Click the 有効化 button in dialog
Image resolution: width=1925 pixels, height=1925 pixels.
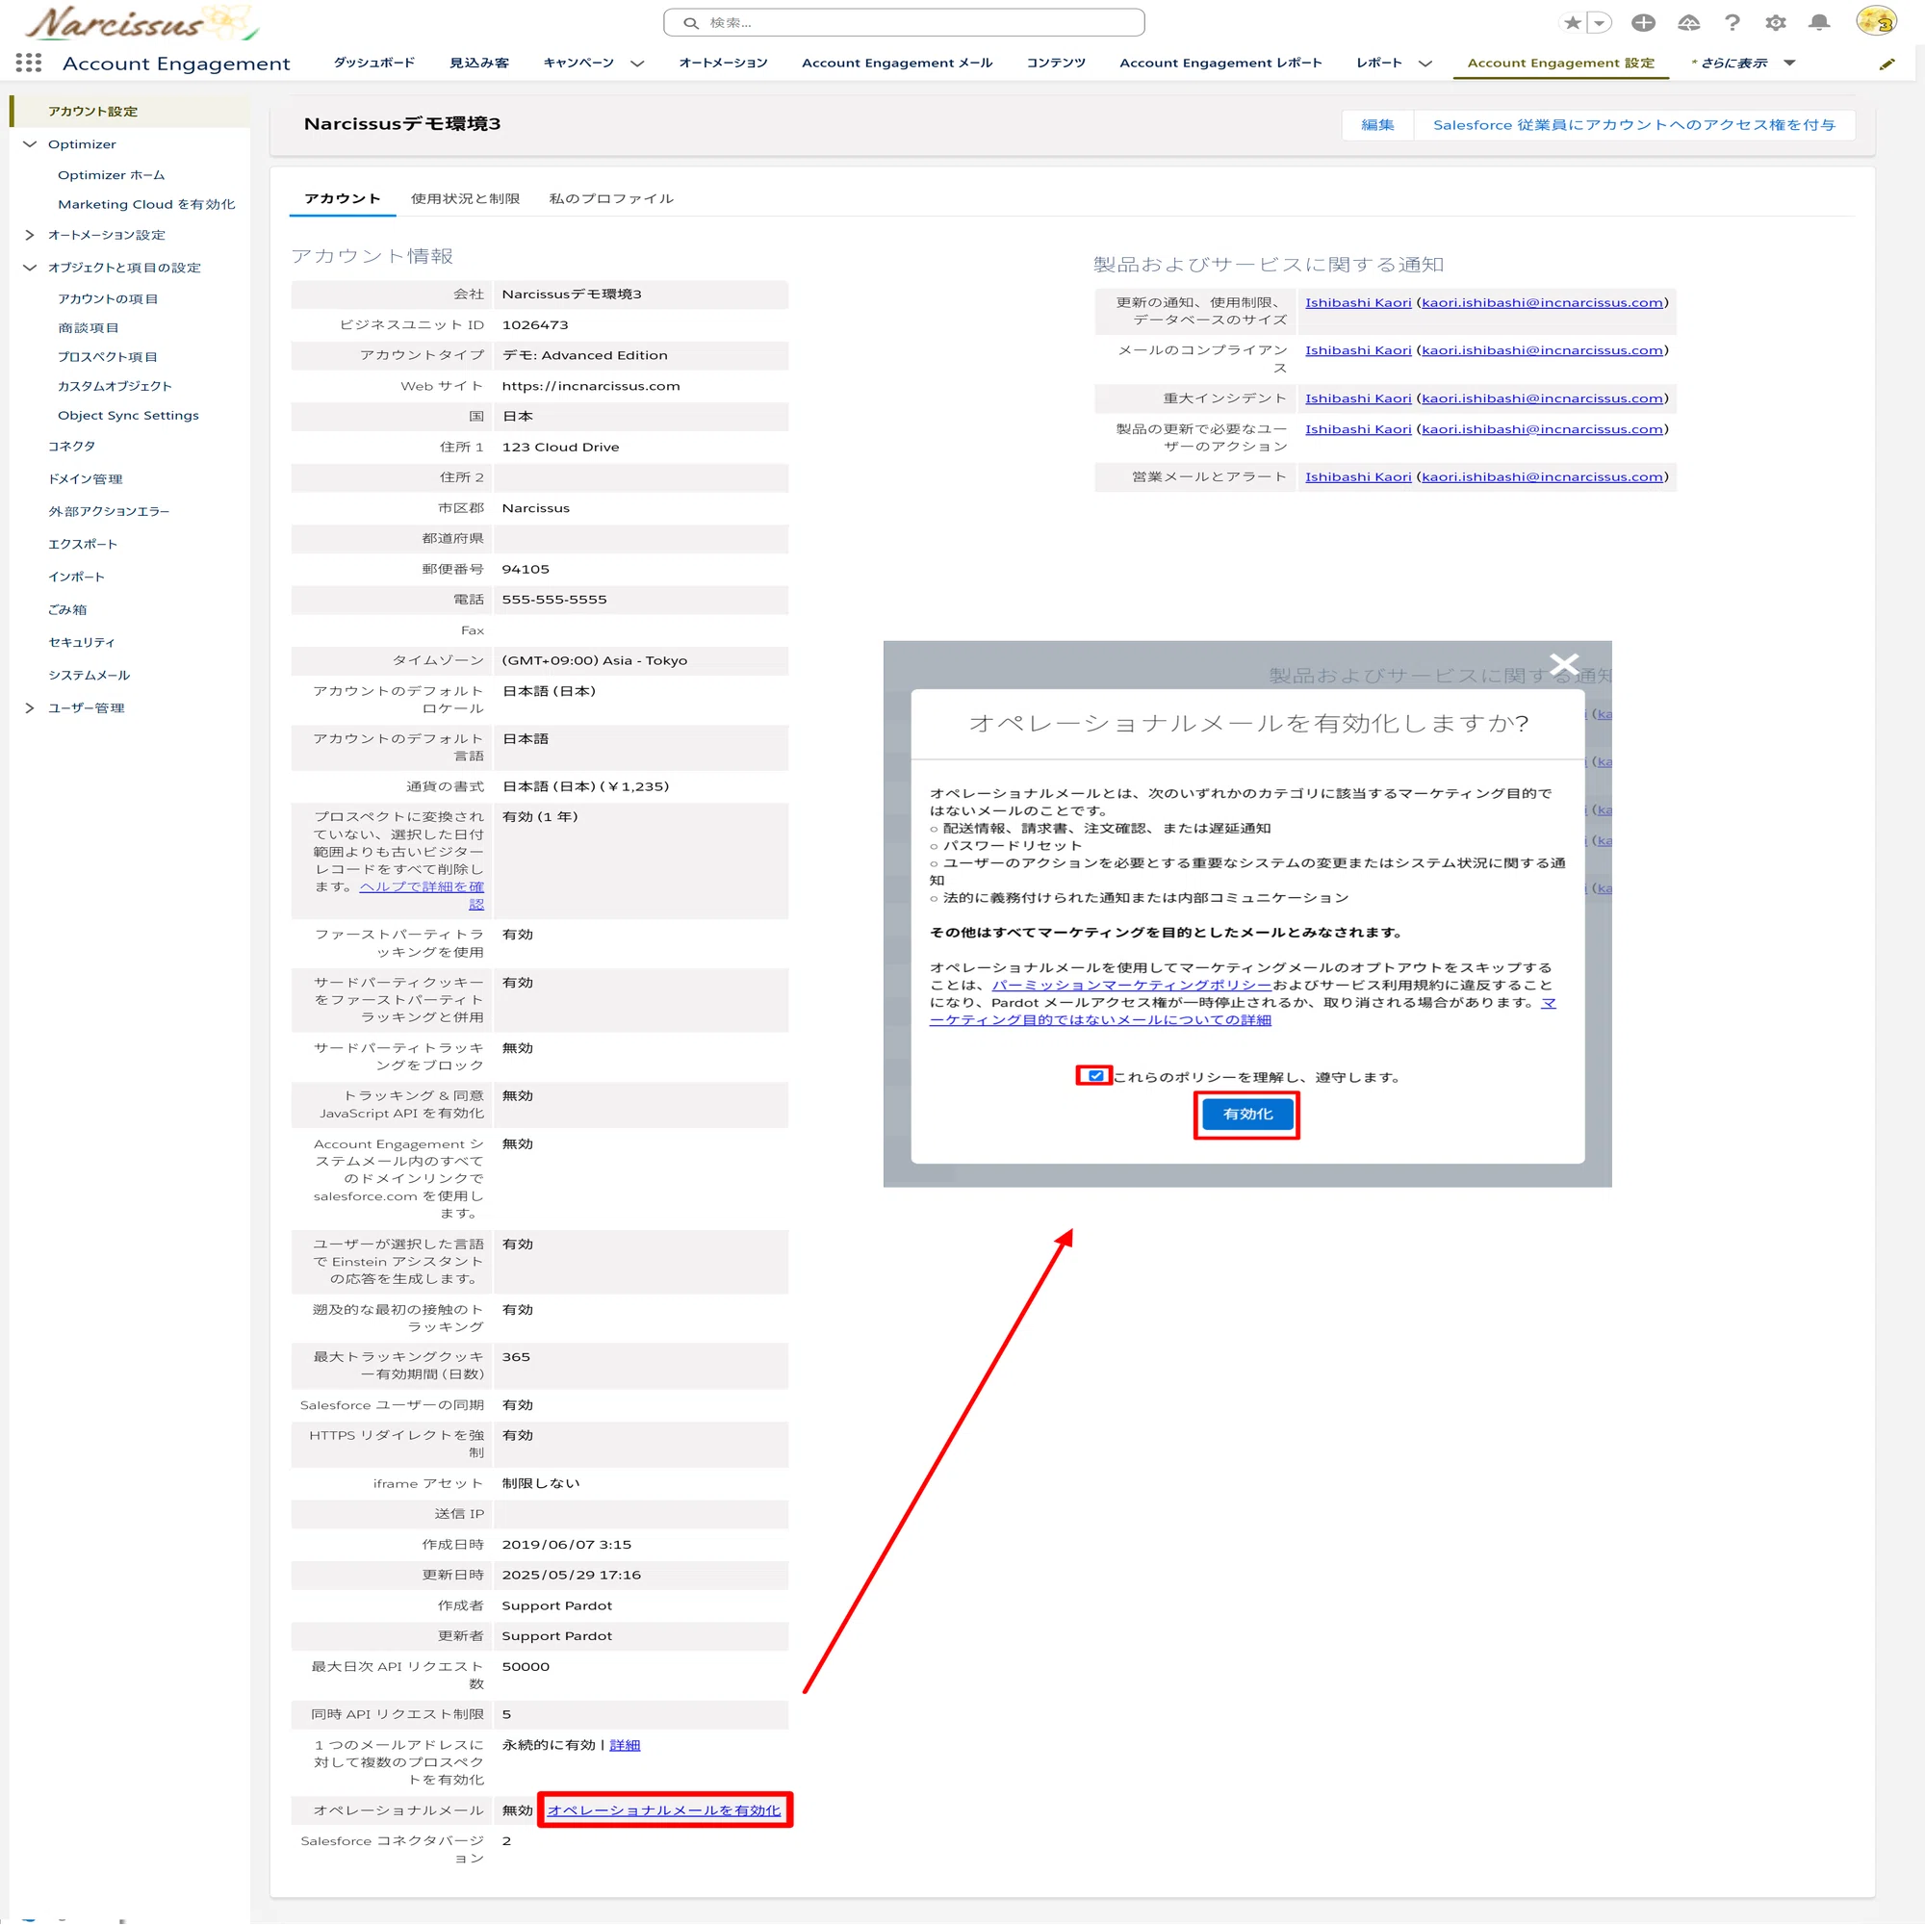(1246, 1114)
